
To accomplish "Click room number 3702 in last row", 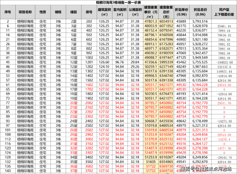I will point(89,171).
